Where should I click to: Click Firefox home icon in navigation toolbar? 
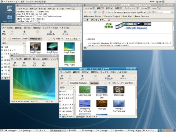point(103,12)
